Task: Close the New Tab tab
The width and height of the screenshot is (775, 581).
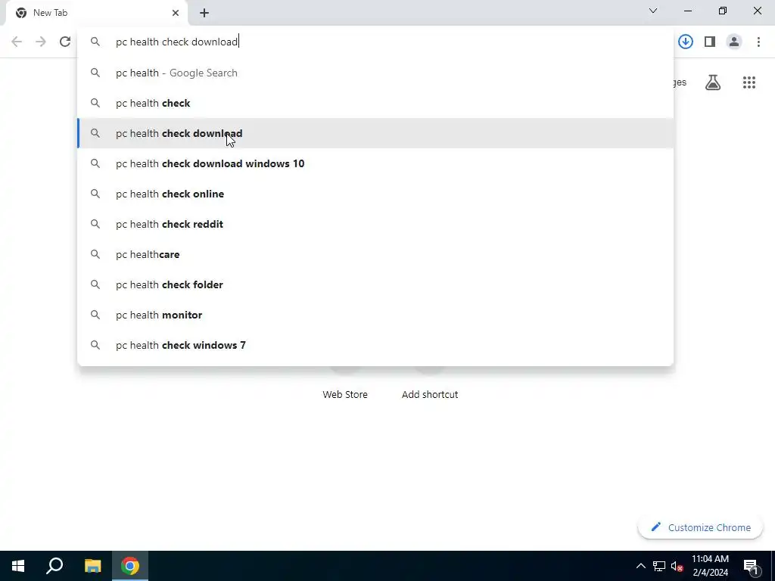Action: tap(176, 13)
